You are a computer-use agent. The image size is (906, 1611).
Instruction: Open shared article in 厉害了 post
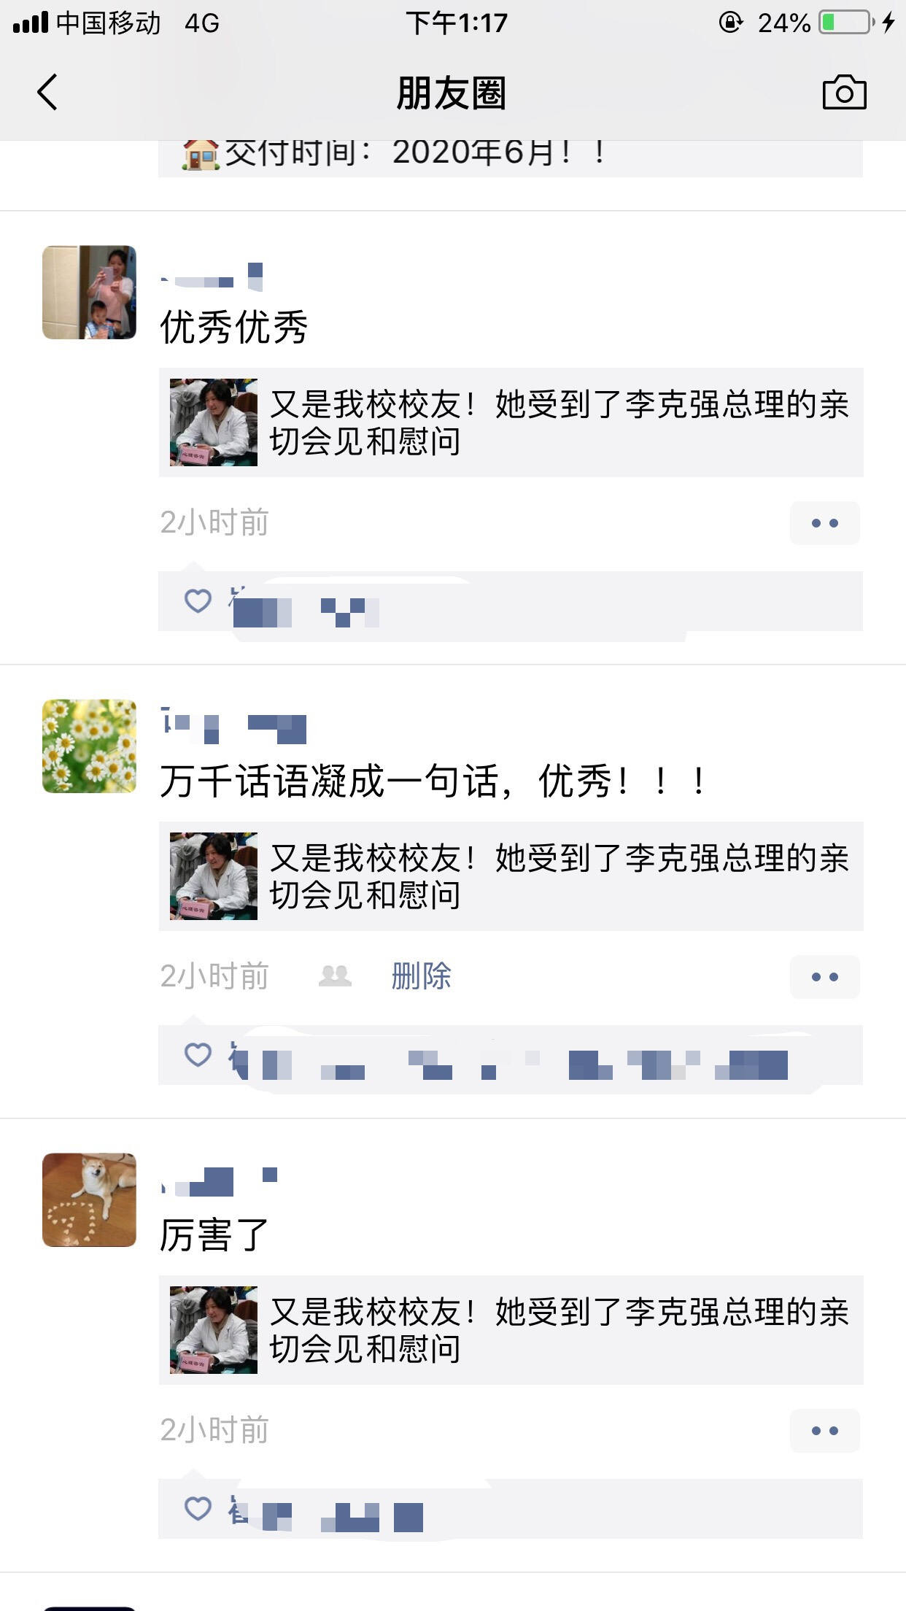[511, 1330]
